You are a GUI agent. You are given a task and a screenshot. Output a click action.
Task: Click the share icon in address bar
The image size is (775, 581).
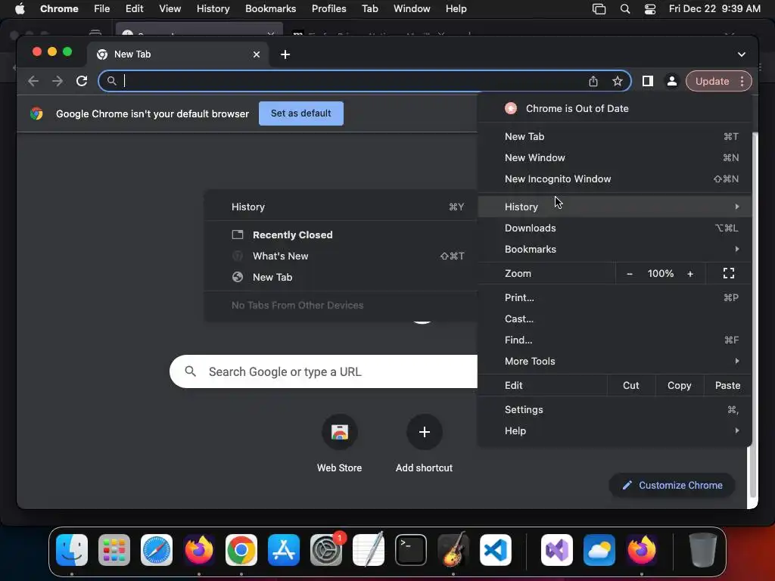(593, 81)
